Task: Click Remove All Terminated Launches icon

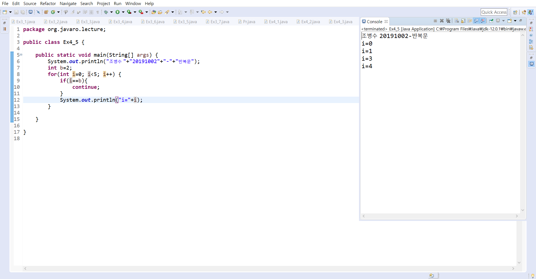Action: click(448, 21)
